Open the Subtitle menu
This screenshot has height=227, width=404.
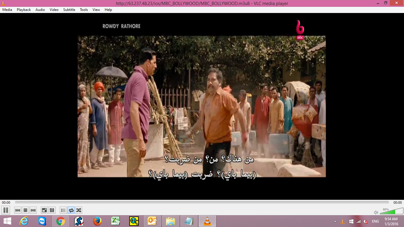[x=69, y=10]
